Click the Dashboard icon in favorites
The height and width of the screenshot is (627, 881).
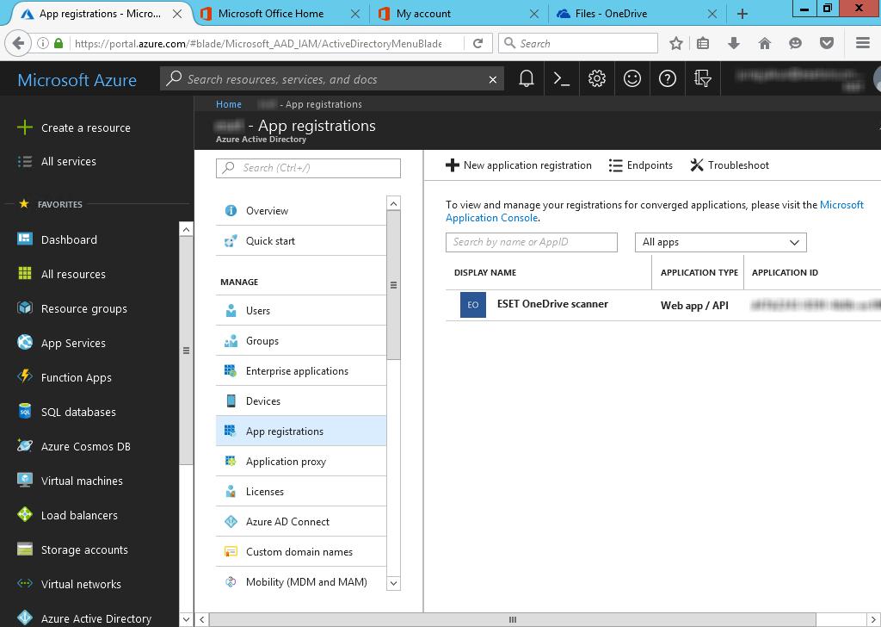25,239
